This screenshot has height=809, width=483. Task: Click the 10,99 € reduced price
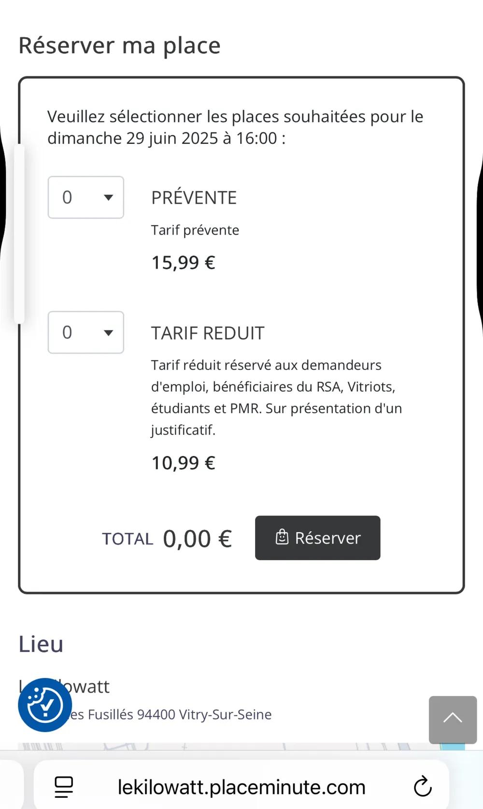coord(183,463)
